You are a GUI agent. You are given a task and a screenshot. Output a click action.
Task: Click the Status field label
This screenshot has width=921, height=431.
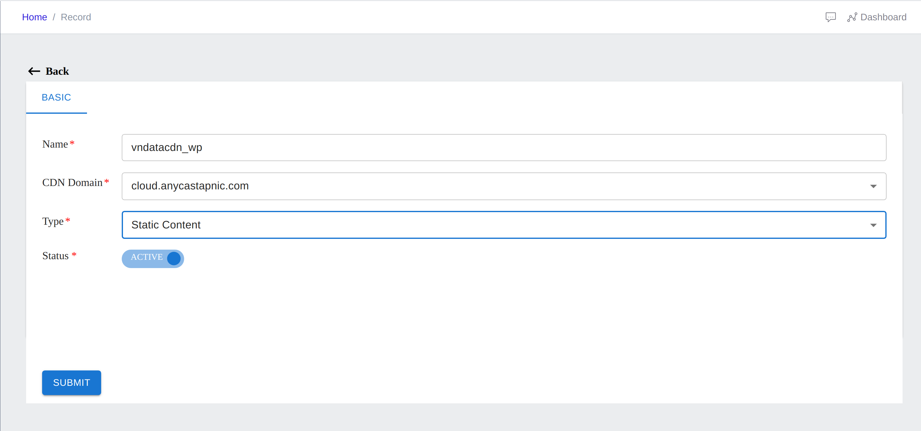click(55, 256)
